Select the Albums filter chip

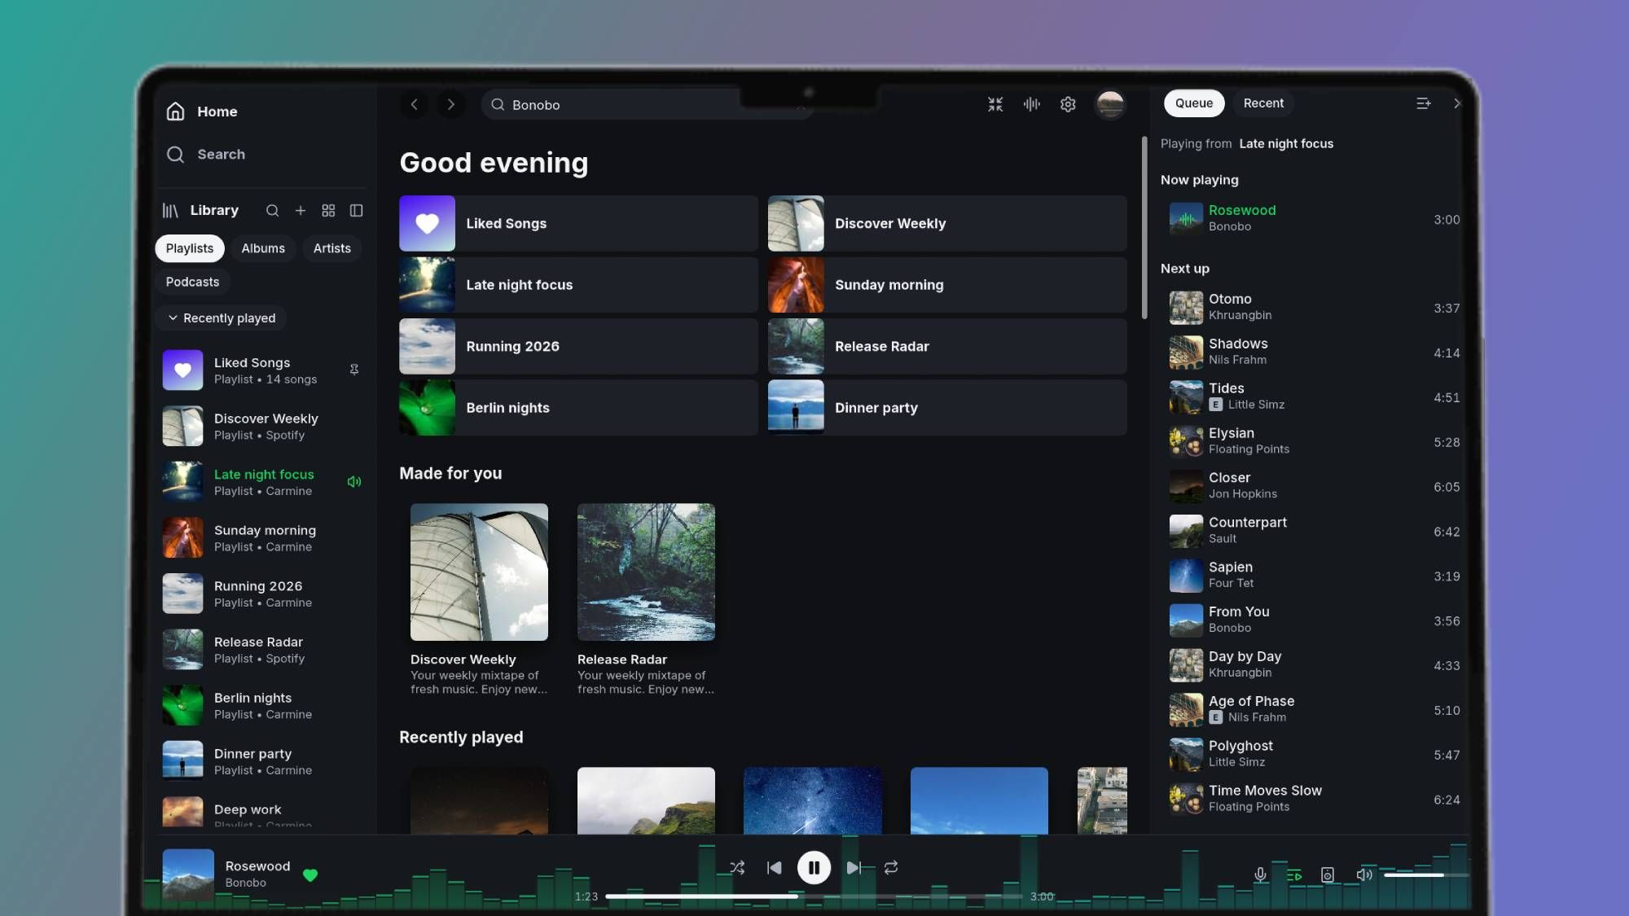[x=263, y=248]
